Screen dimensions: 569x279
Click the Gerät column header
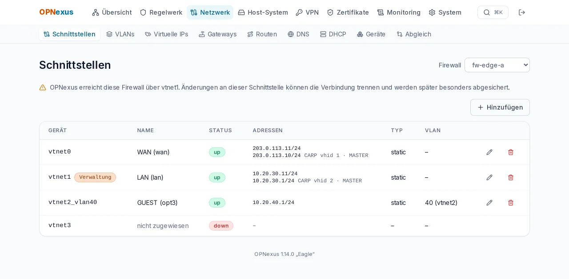click(x=58, y=130)
